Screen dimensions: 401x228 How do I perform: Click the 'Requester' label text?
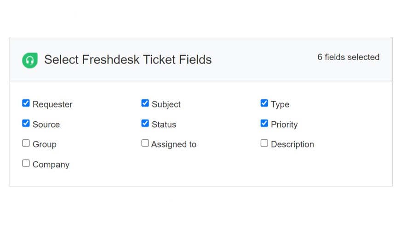tap(52, 105)
